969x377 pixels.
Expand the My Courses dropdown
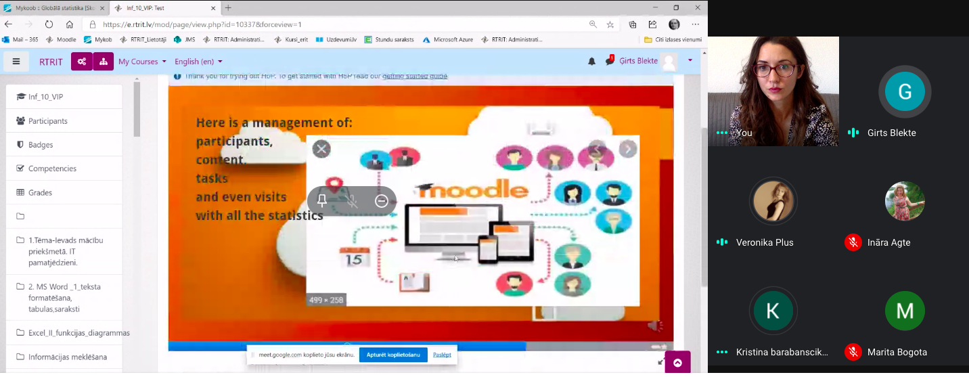[x=142, y=62]
